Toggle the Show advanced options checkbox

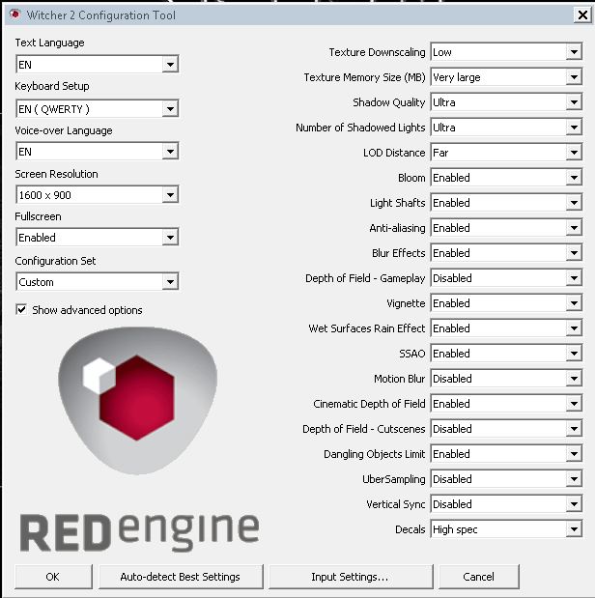(22, 309)
